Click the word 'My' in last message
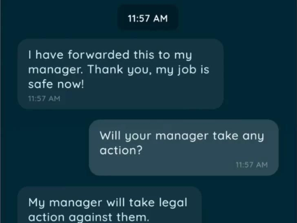The width and height of the screenshot is (297, 223). point(37,203)
